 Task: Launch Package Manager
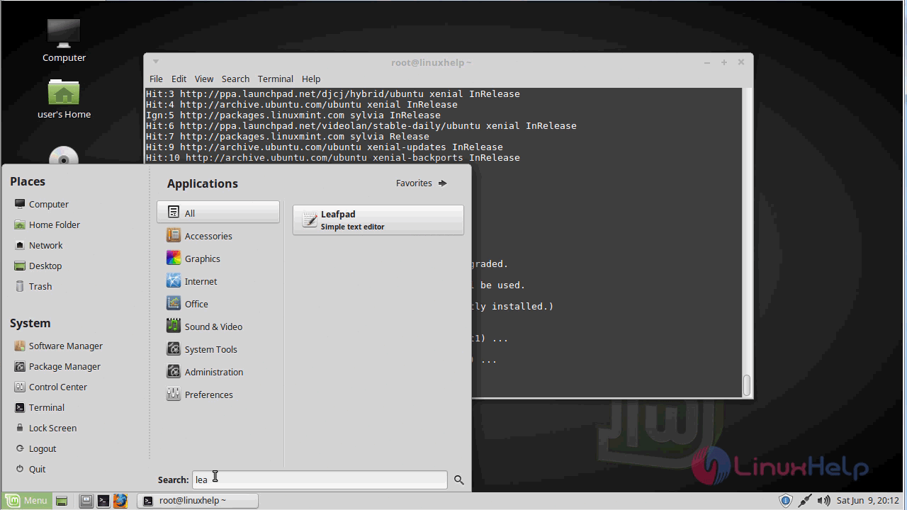pos(57,366)
